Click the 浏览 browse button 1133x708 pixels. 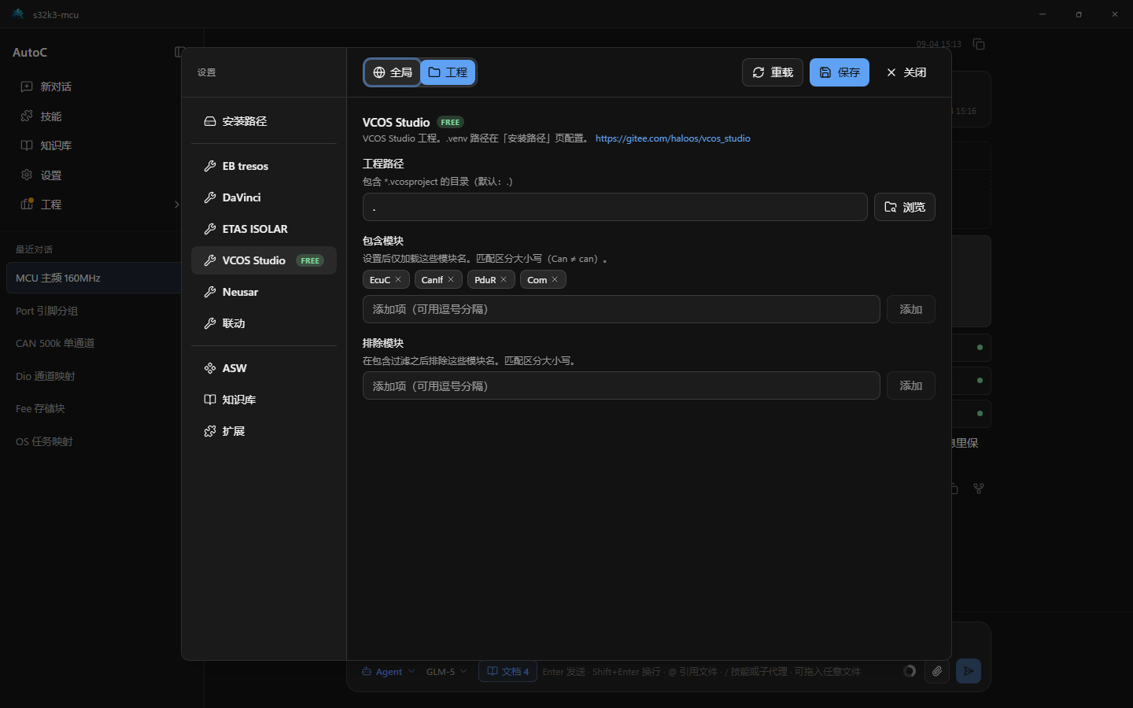click(905, 207)
